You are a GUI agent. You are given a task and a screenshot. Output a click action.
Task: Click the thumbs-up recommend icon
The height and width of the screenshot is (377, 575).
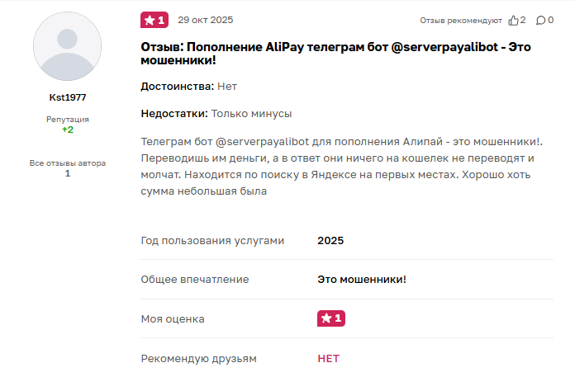coord(513,20)
